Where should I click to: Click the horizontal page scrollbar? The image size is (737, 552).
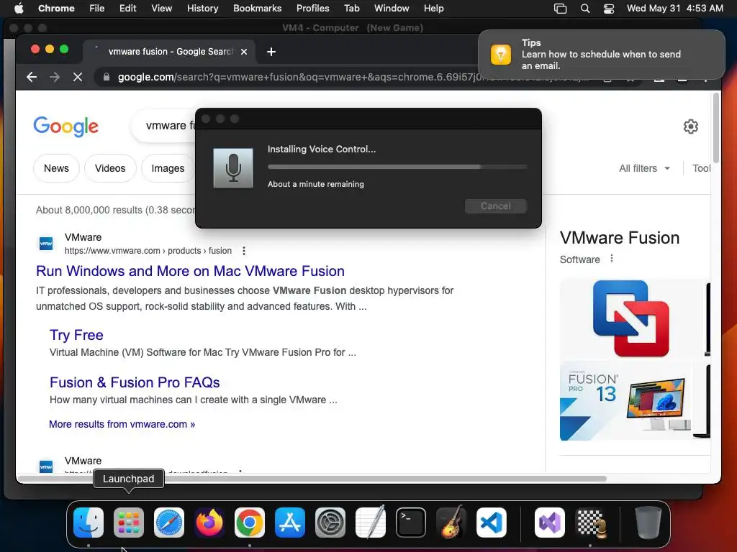pyautogui.click(x=312, y=479)
